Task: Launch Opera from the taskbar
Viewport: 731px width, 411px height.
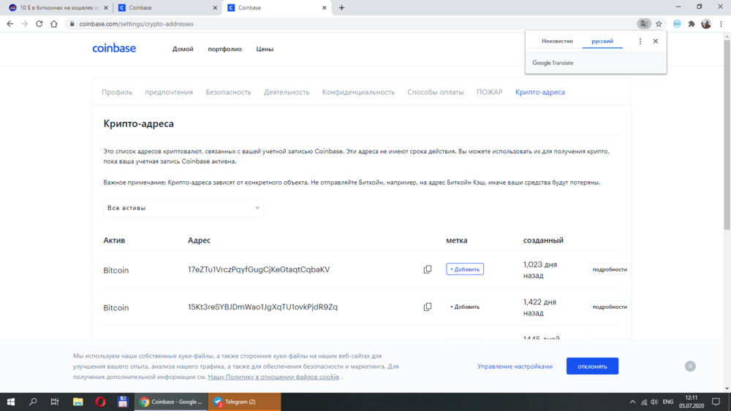Action: coord(100,402)
